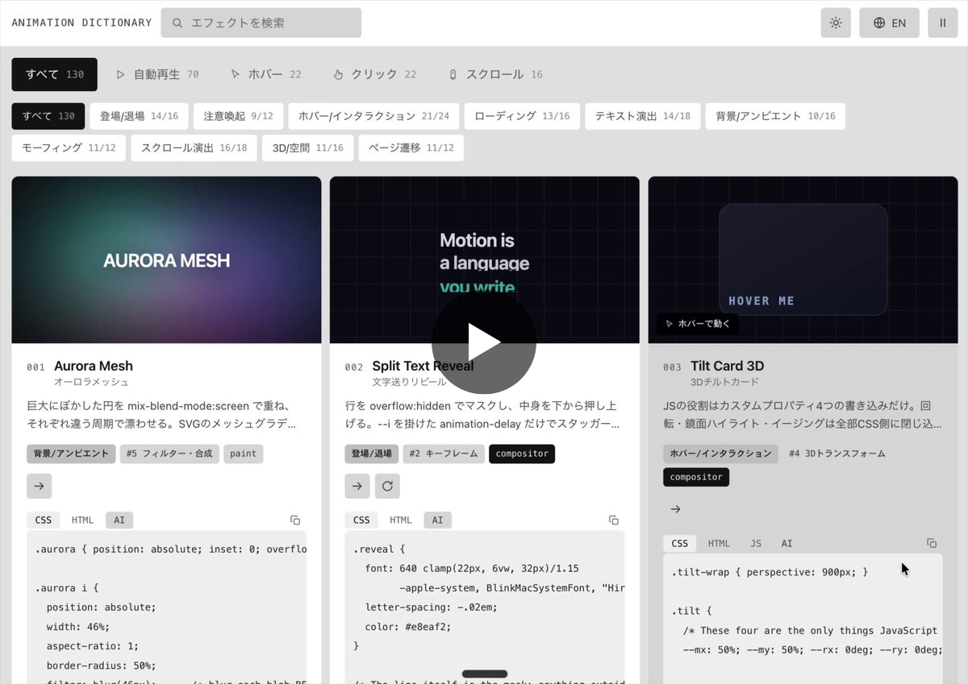Toggle the light/dark theme sun icon
Screen dimensions: 968x684
click(836, 23)
